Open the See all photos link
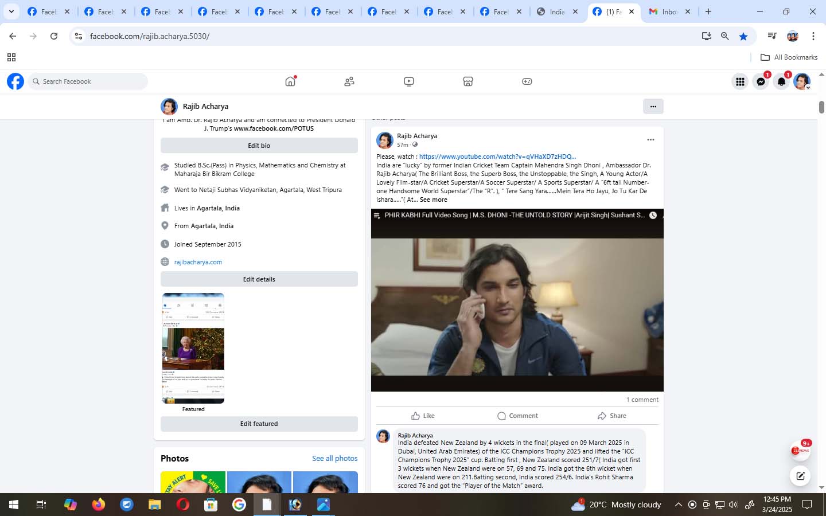Viewport: 826px width, 516px height. click(334, 459)
